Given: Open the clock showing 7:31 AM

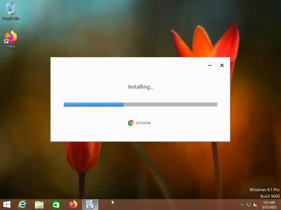Looking at the screenshot, I should [269, 205].
